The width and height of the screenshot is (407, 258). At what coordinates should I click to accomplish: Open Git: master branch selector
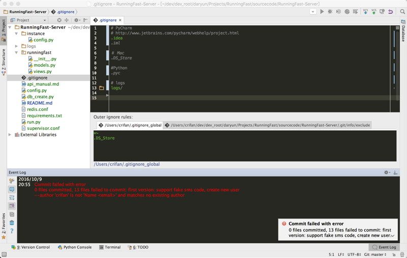tap(375, 254)
